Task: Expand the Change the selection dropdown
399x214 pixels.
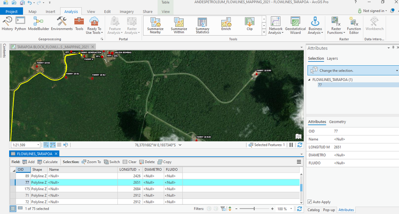Action: [397, 71]
